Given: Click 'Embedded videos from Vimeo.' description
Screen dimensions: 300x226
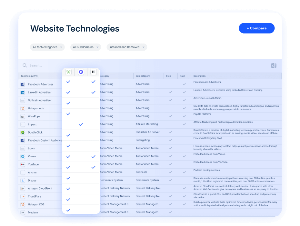Looking at the screenshot, I should click(209, 154).
